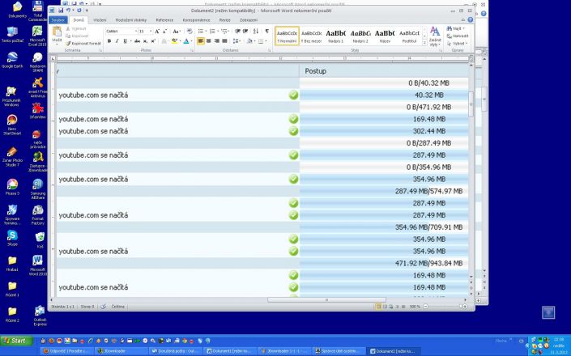The width and height of the screenshot is (571, 356).
Task: Expand the bullets list dropdown
Action: coord(206,32)
